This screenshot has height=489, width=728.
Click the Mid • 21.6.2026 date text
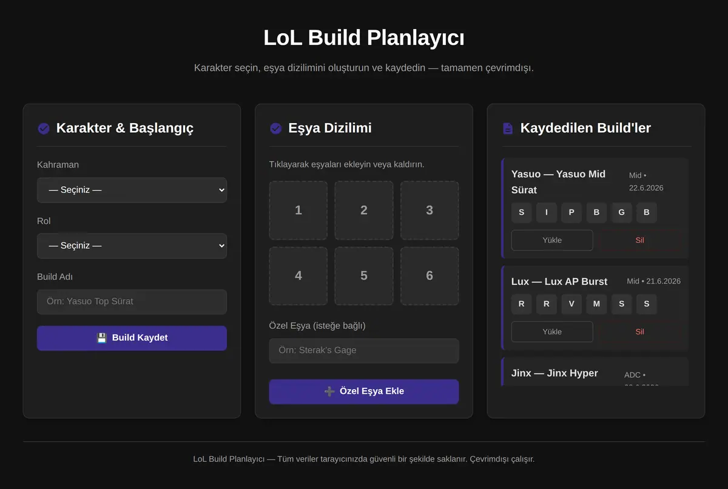[653, 282]
